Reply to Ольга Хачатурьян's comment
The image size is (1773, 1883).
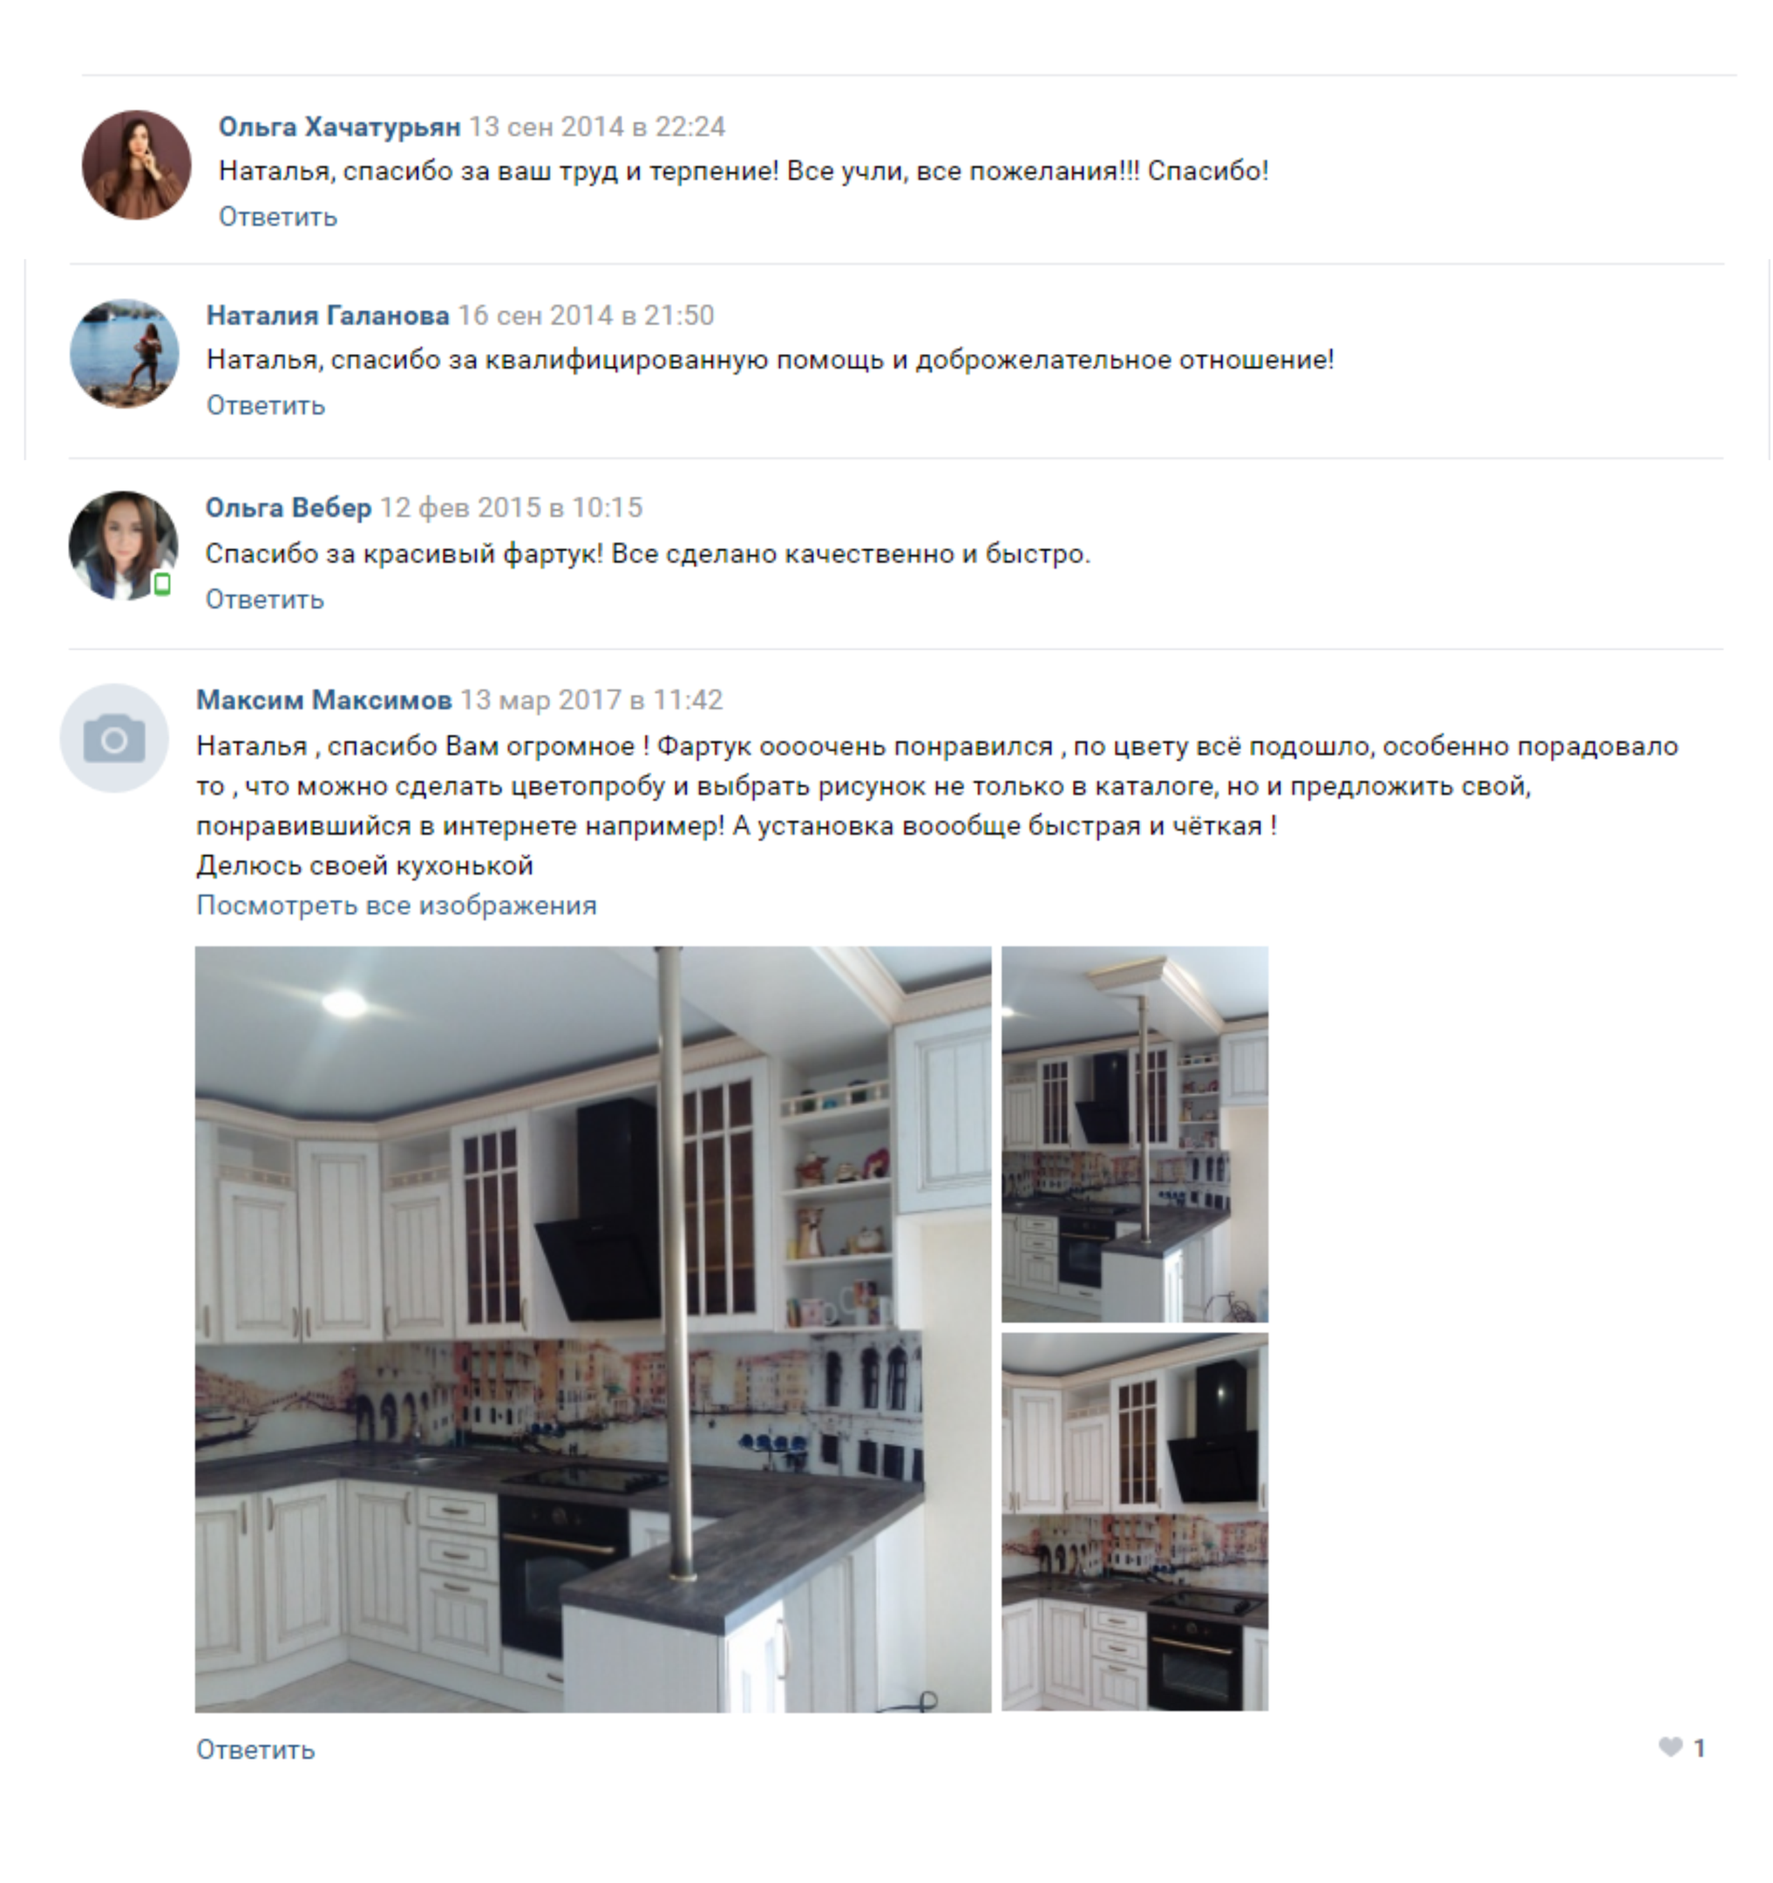click(277, 217)
